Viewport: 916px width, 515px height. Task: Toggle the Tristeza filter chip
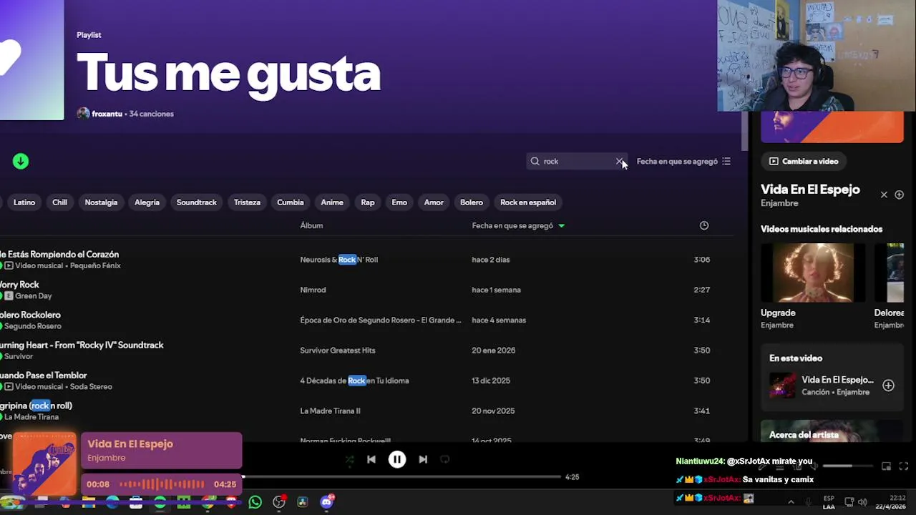(247, 202)
